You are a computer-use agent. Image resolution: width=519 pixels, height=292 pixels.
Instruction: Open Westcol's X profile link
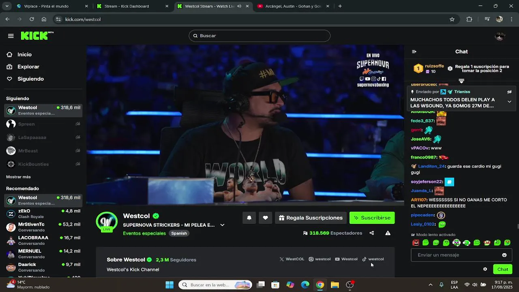(292, 259)
